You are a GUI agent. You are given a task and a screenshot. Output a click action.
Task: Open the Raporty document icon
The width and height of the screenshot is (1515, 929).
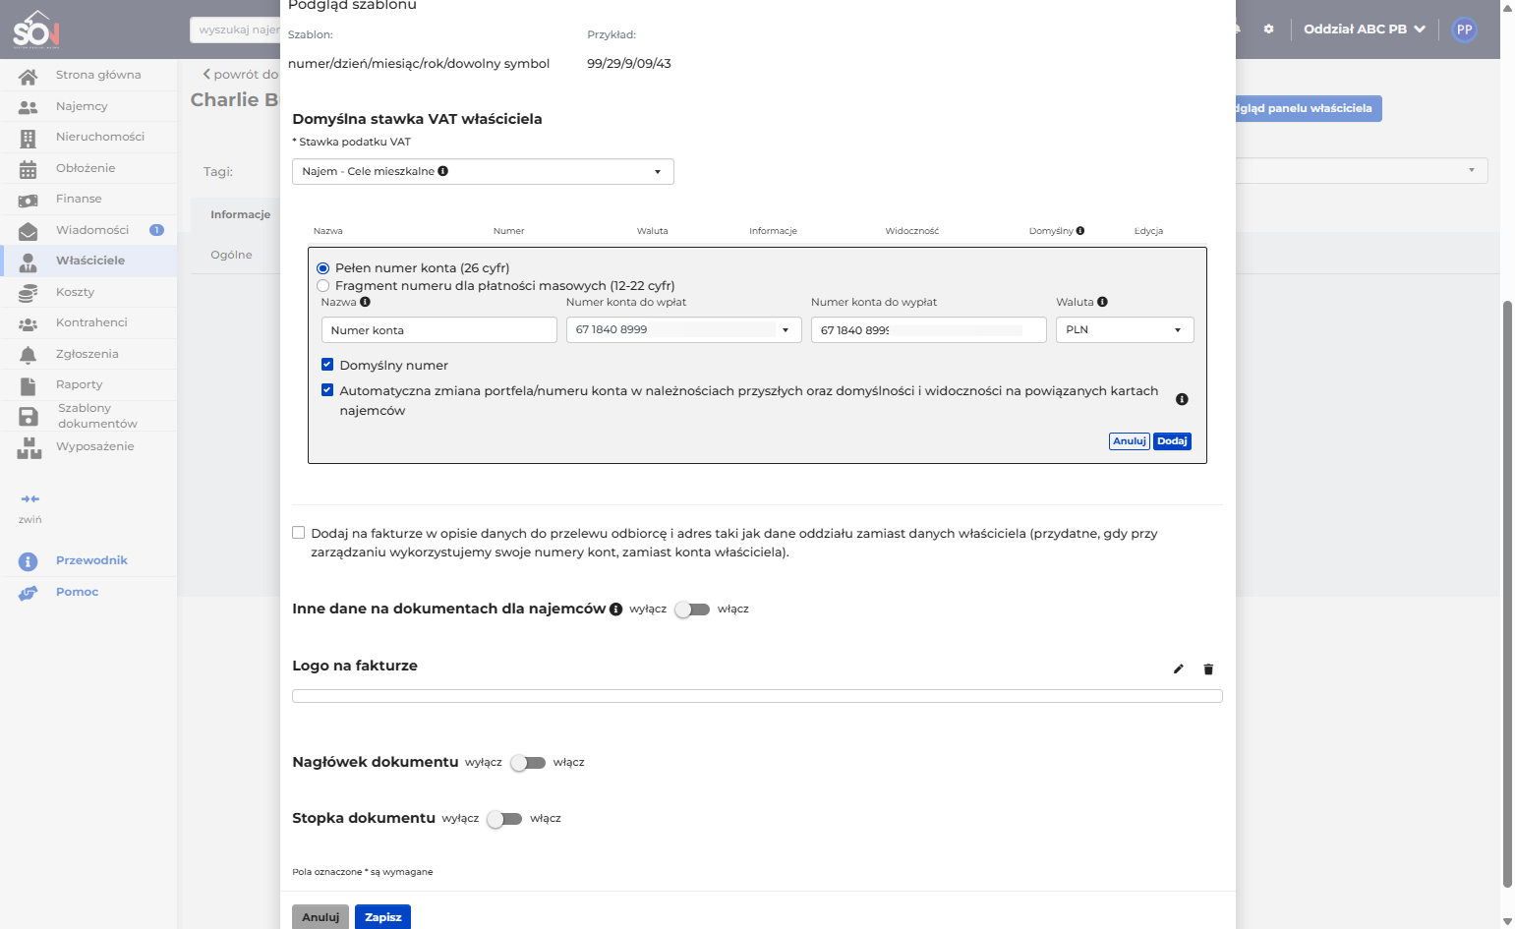(x=28, y=385)
